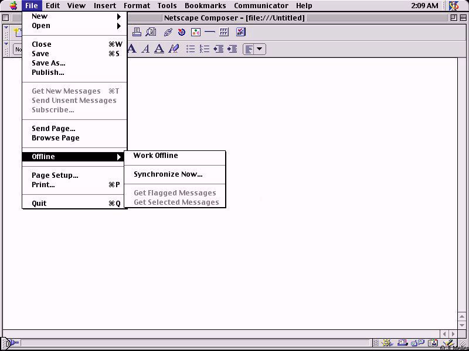469x351 pixels.
Task: Click Publish... in the File menu
Action: [x=47, y=73]
